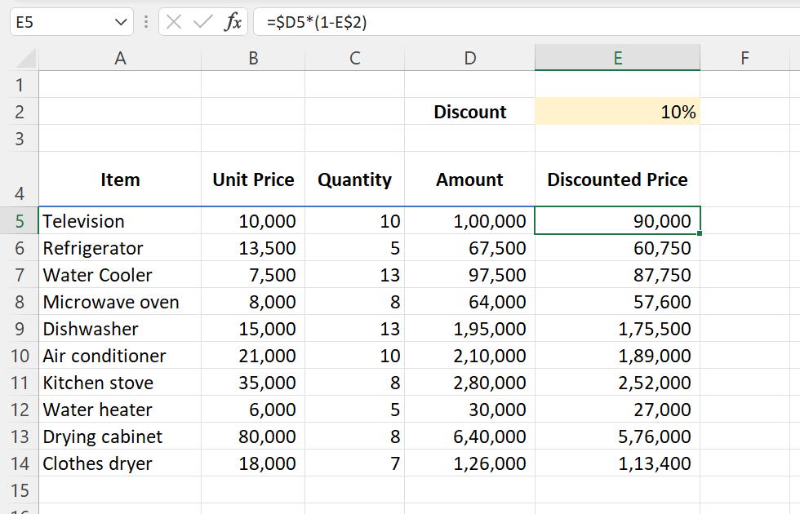Select row 14 header

click(x=20, y=463)
